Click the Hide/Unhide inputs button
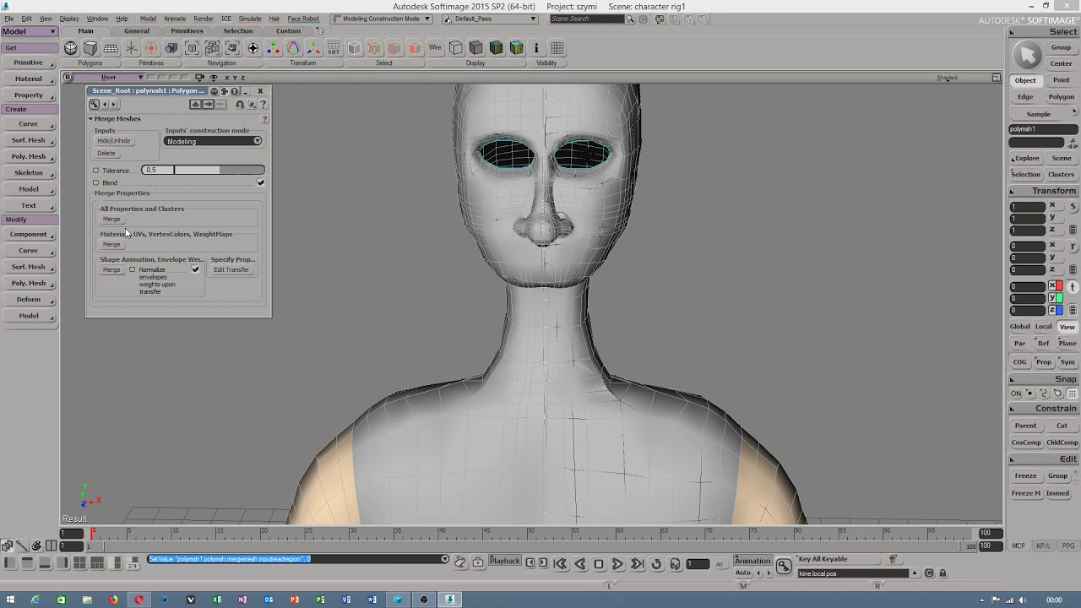 point(114,141)
